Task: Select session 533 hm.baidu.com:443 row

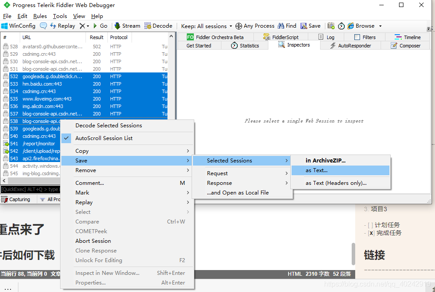Action: click(x=85, y=84)
